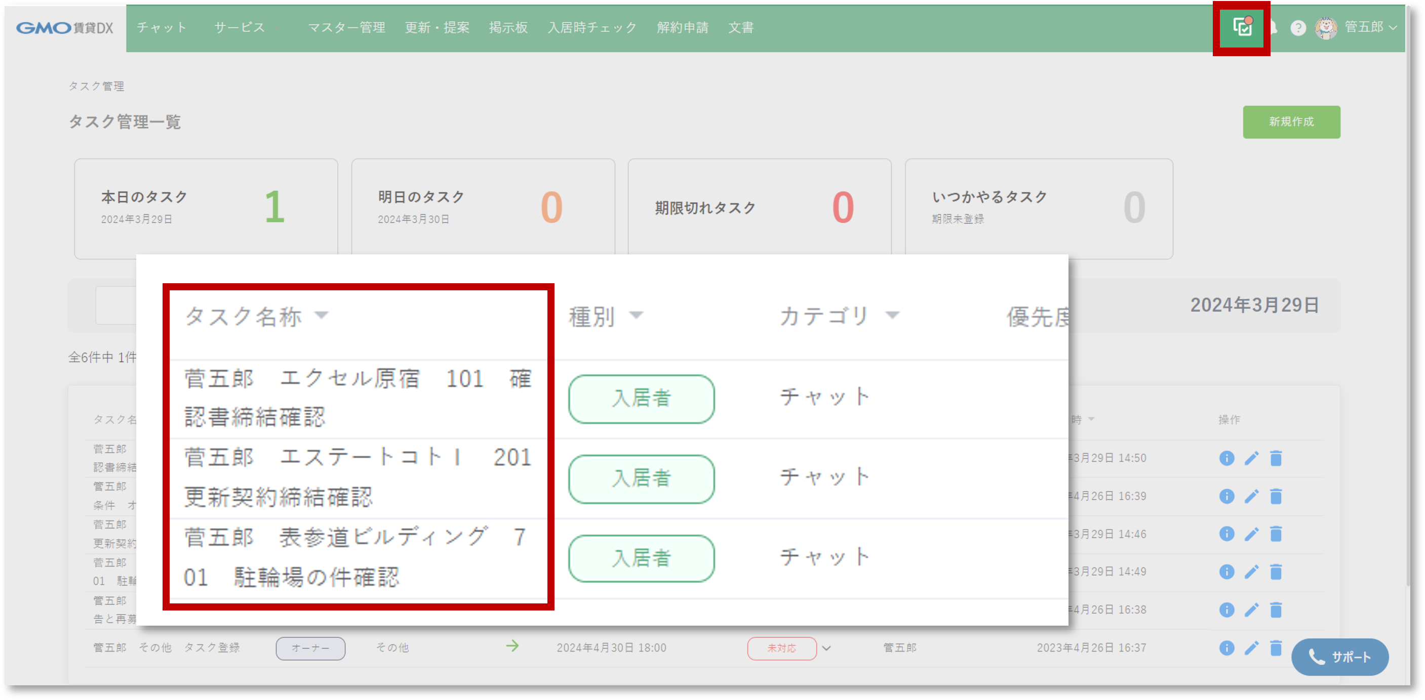The width and height of the screenshot is (1425, 700).
Task: Open the highlighted task management icon
Action: click(1243, 27)
